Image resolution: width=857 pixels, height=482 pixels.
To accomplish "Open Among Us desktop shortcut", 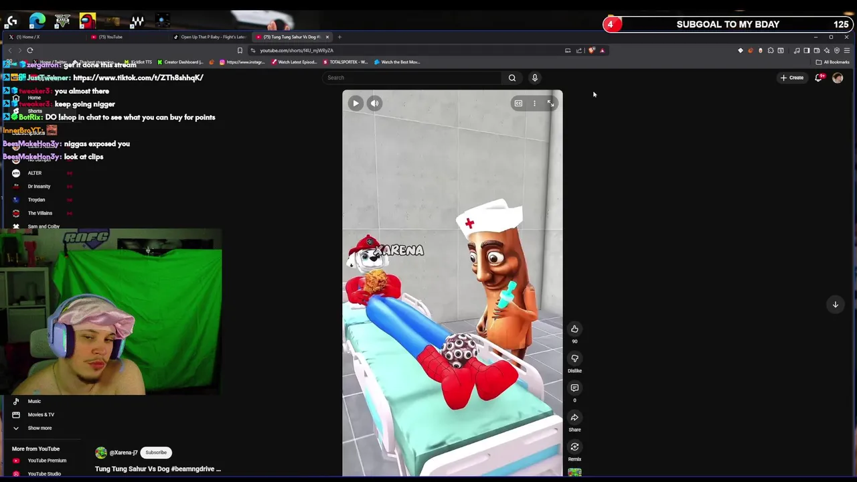I will 87,21.
